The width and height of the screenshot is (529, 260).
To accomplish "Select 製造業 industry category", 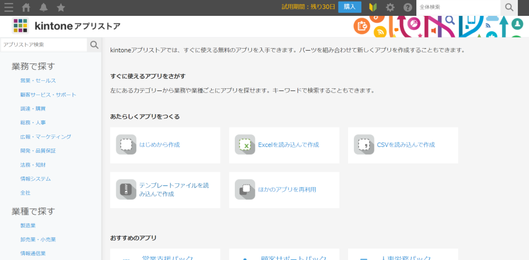I will (28, 225).
